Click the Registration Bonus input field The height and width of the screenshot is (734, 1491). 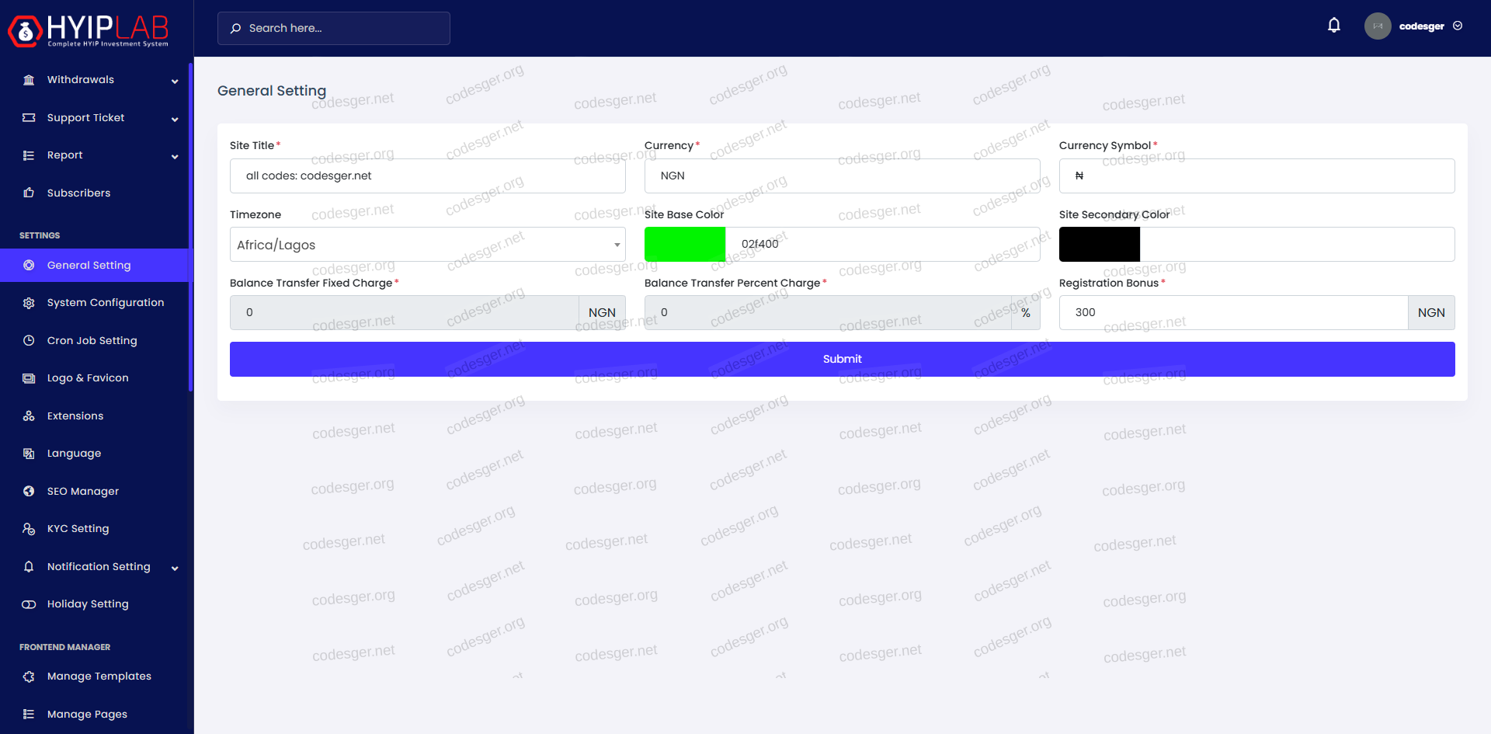[x=1232, y=312]
